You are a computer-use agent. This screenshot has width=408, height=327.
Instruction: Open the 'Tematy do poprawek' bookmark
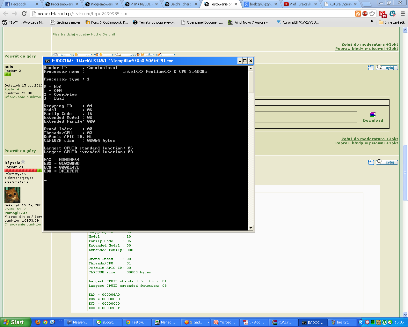(x=155, y=22)
